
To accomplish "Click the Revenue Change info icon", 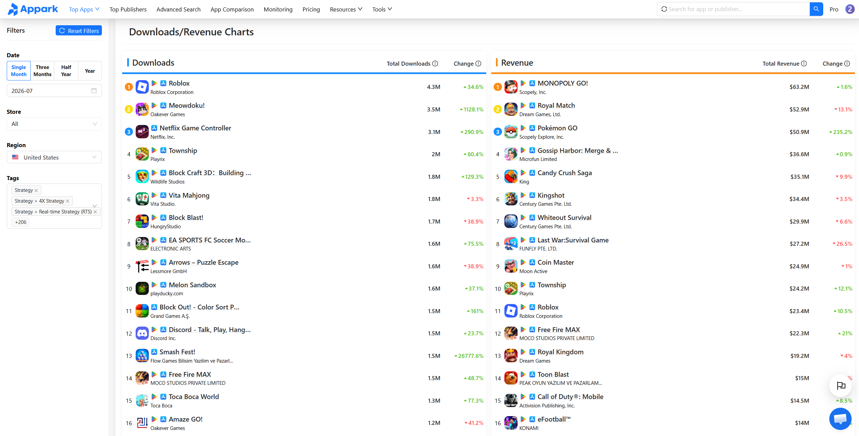I will point(847,64).
